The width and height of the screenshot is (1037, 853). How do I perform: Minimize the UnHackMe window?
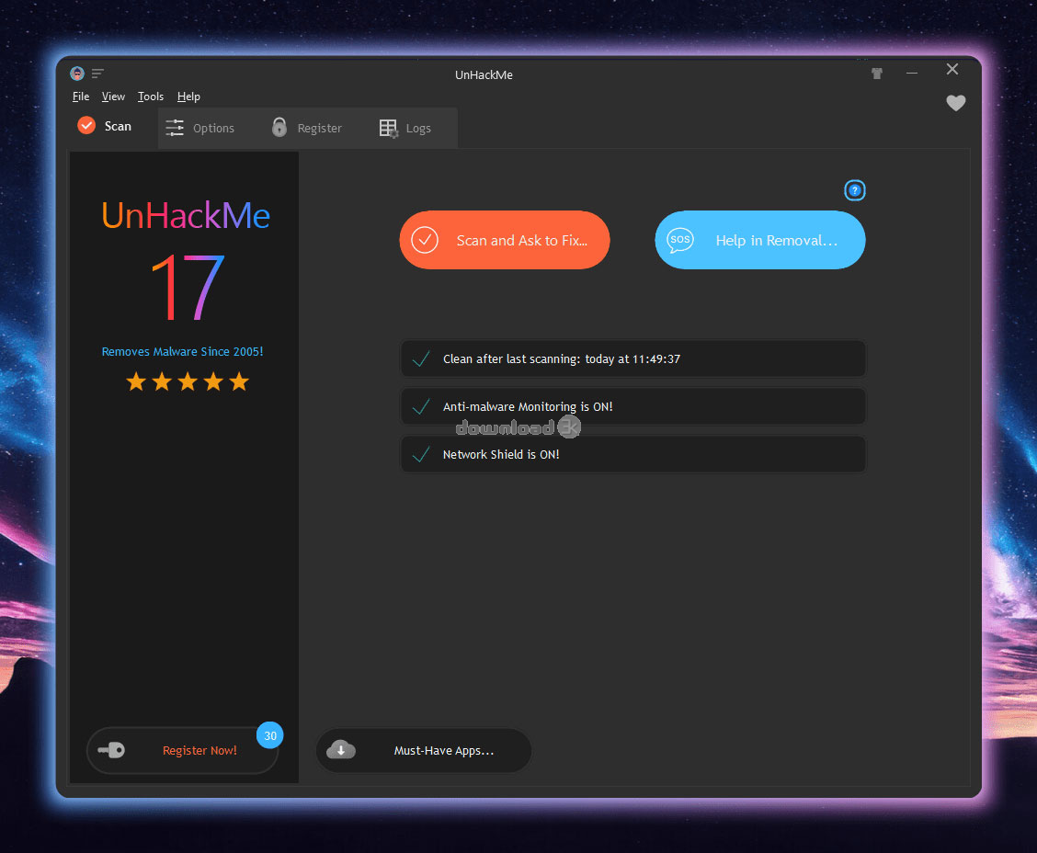click(x=912, y=73)
